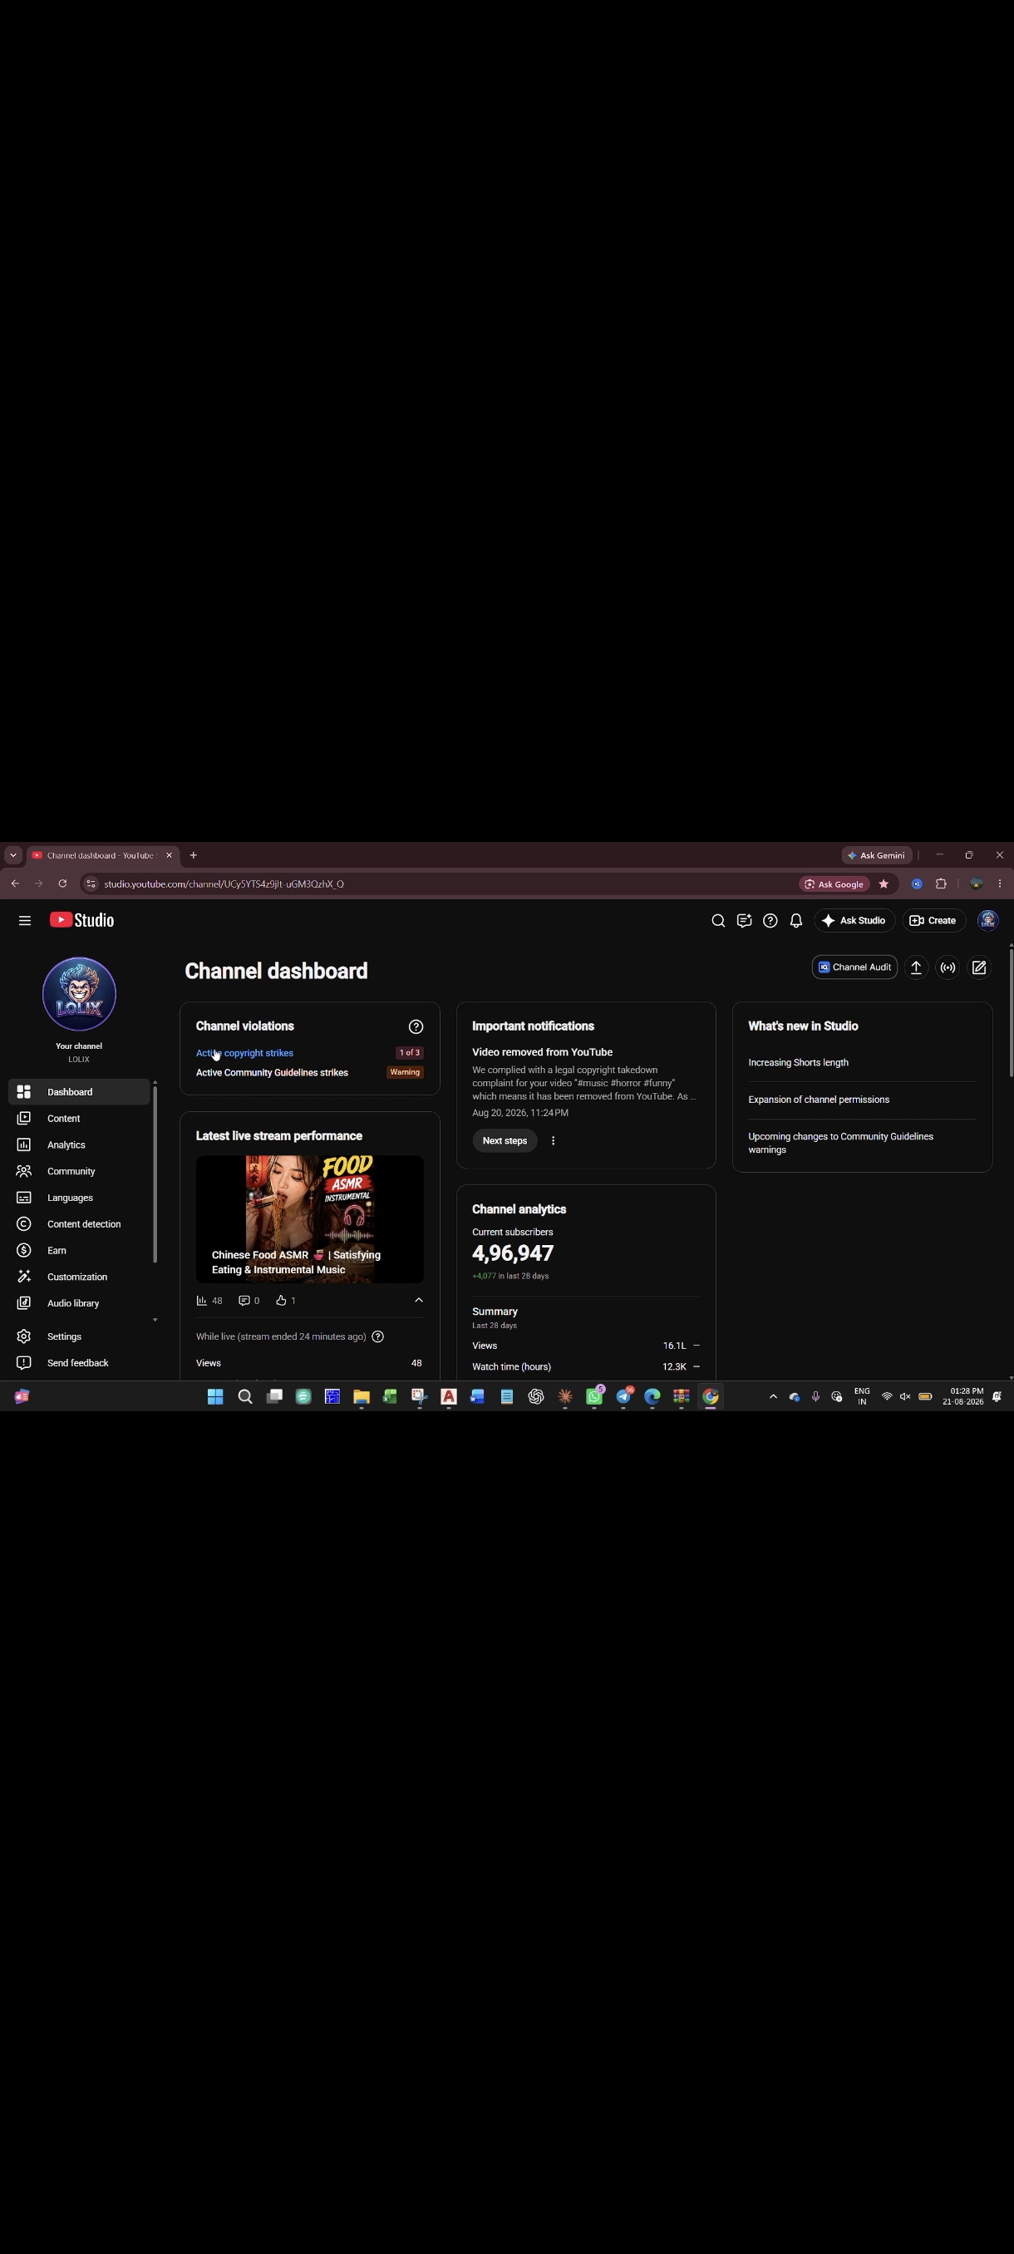Close the Channel dashboard tab
1014x2254 pixels.
pyautogui.click(x=169, y=855)
